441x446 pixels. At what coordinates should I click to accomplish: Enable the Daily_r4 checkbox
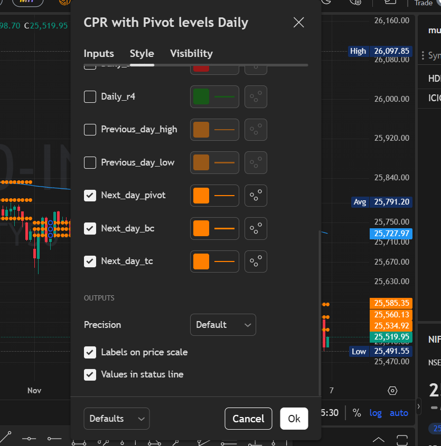tap(90, 97)
